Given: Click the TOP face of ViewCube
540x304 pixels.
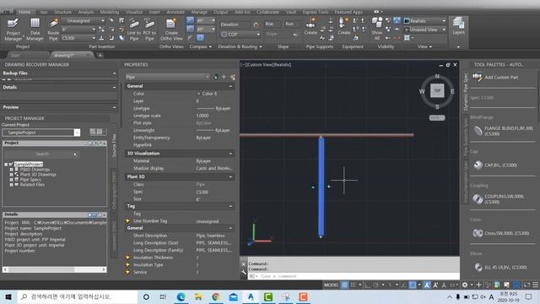Looking at the screenshot, I should (x=437, y=90).
